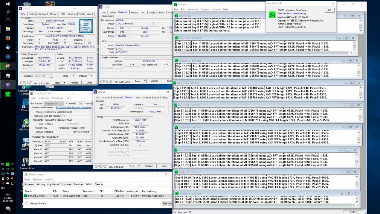Click the green icon in About Prime95 dialog
This screenshot has height=214, width=380.
pyautogui.click(x=272, y=14)
